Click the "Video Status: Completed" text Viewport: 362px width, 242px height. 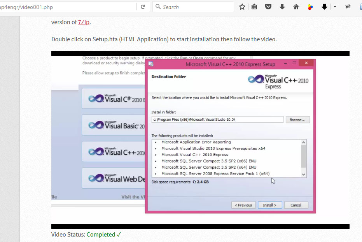coord(86,234)
